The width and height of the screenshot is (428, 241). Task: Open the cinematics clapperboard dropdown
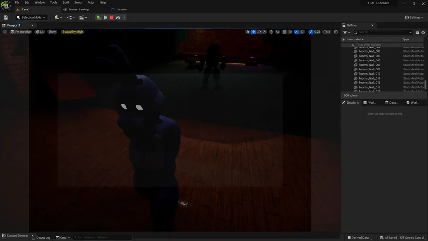83,17
